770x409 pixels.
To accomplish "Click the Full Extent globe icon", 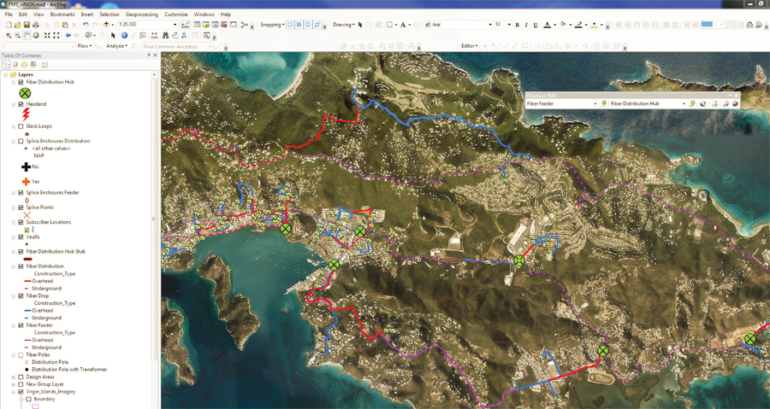I will click(37, 36).
